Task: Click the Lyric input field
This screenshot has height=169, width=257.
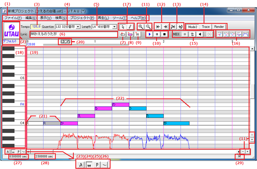Action: coord(73,34)
